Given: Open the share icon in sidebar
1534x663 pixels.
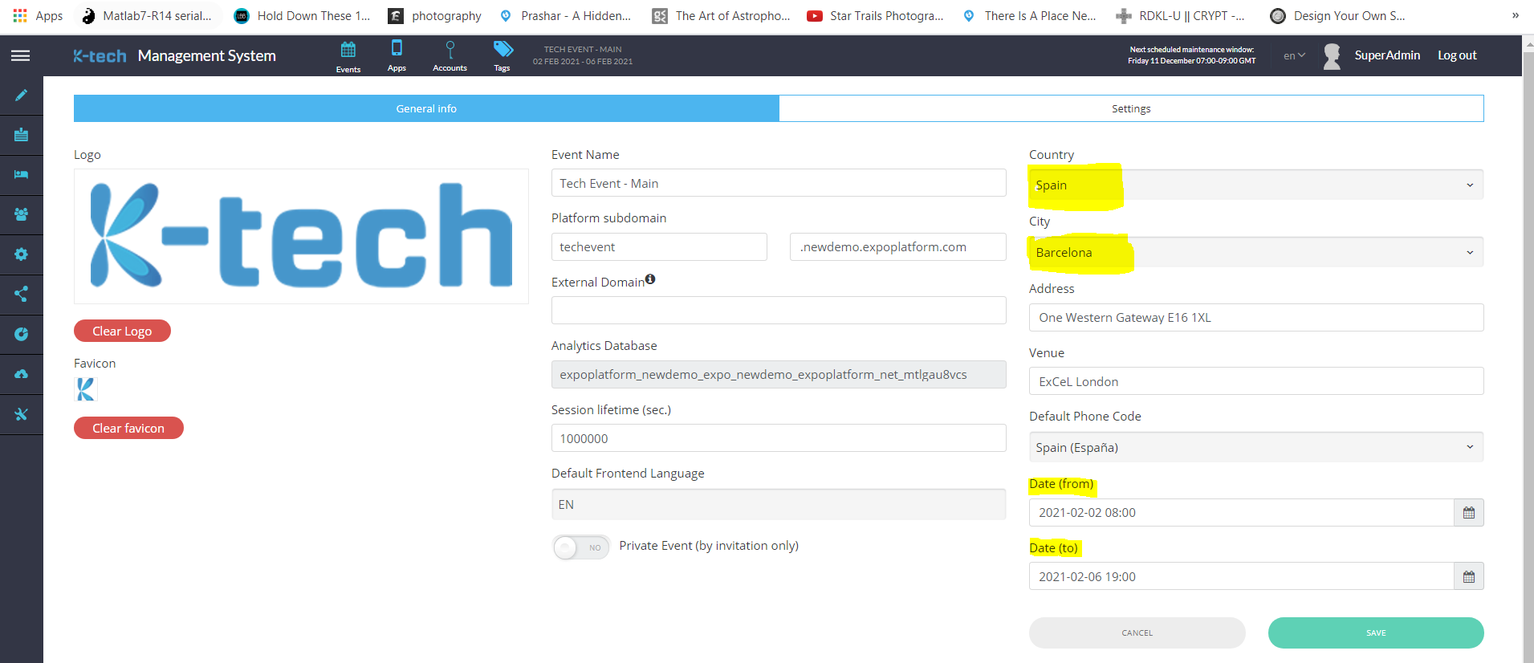Looking at the screenshot, I should click(x=21, y=294).
